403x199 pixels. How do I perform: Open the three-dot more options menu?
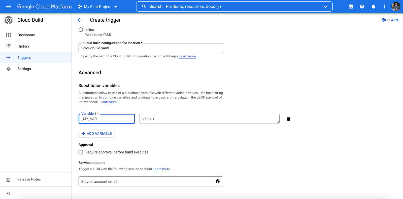click(x=384, y=7)
